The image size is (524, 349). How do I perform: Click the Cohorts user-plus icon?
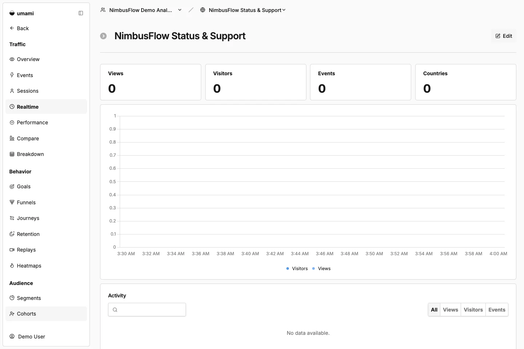tap(12, 314)
